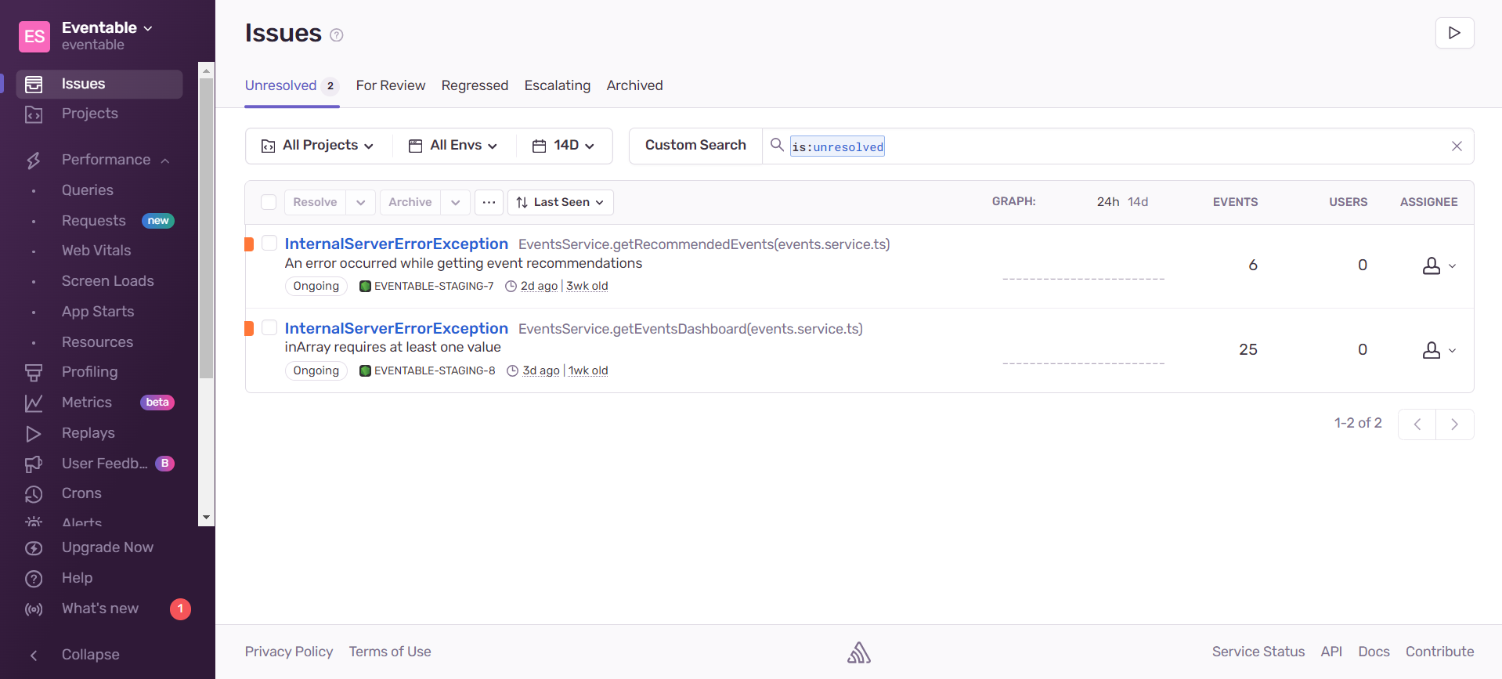Viewport: 1502px width, 679px height.
Task: Open the Terms of Use link
Action: pos(390,652)
